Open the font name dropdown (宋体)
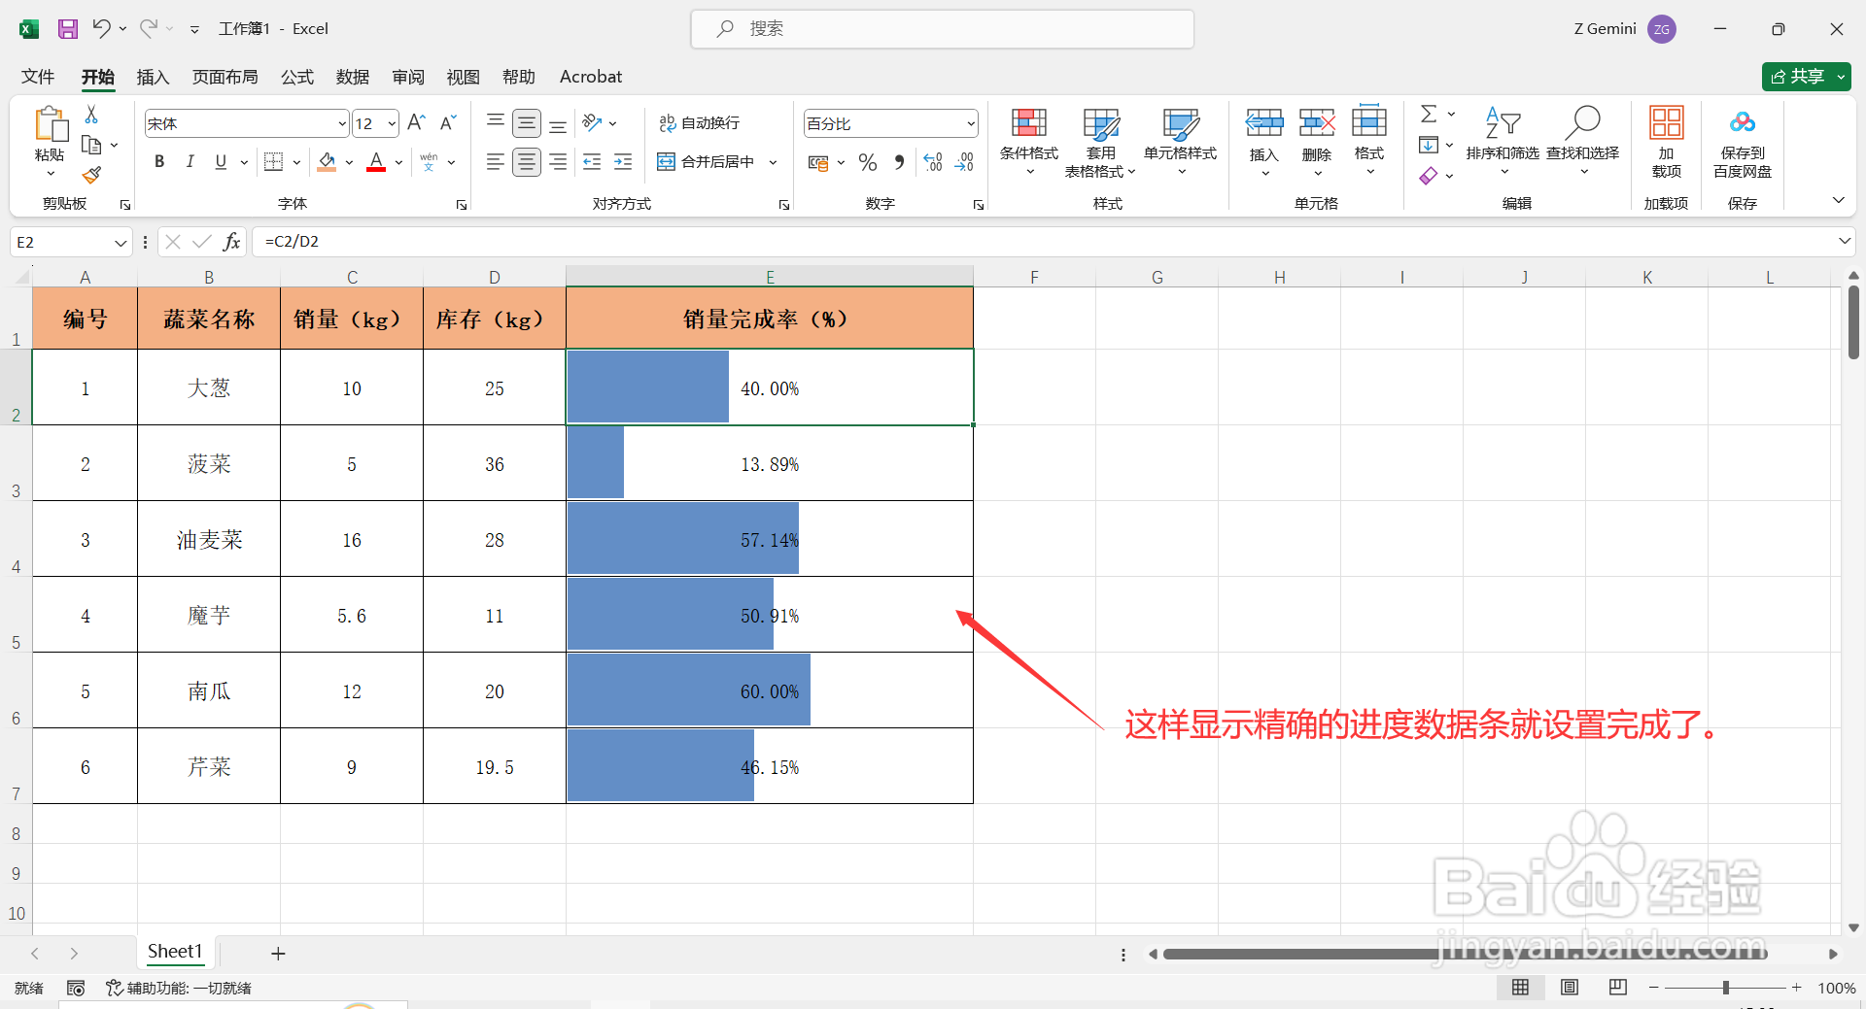 [x=342, y=123]
